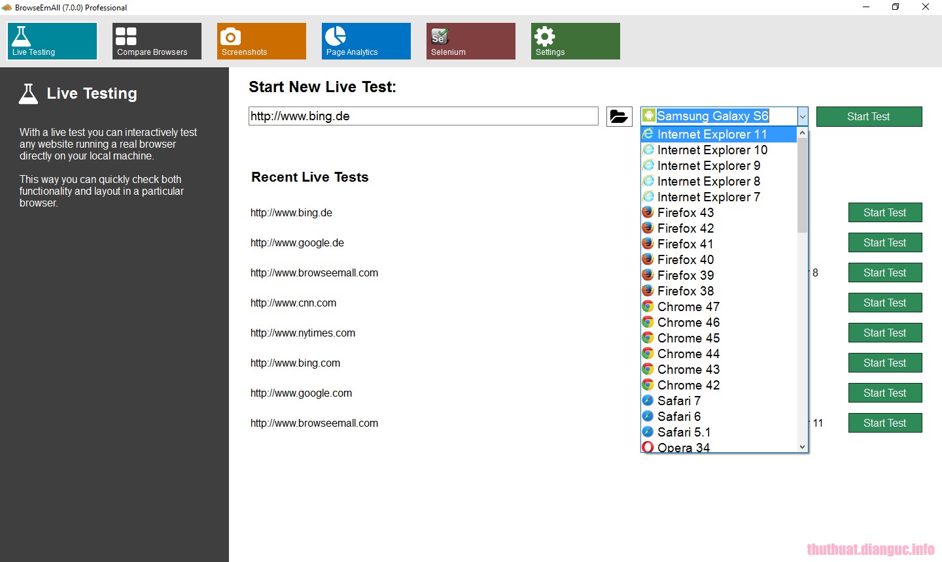
Task: Click recent test http://www.nytimes.com
Action: (303, 333)
